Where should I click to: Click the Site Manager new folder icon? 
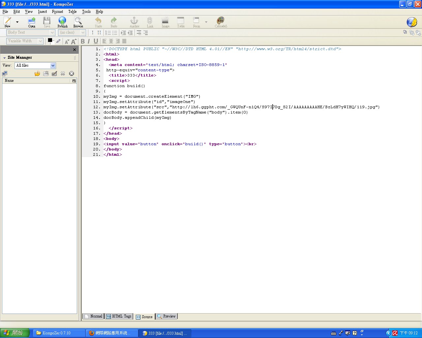tap(46, 74)
